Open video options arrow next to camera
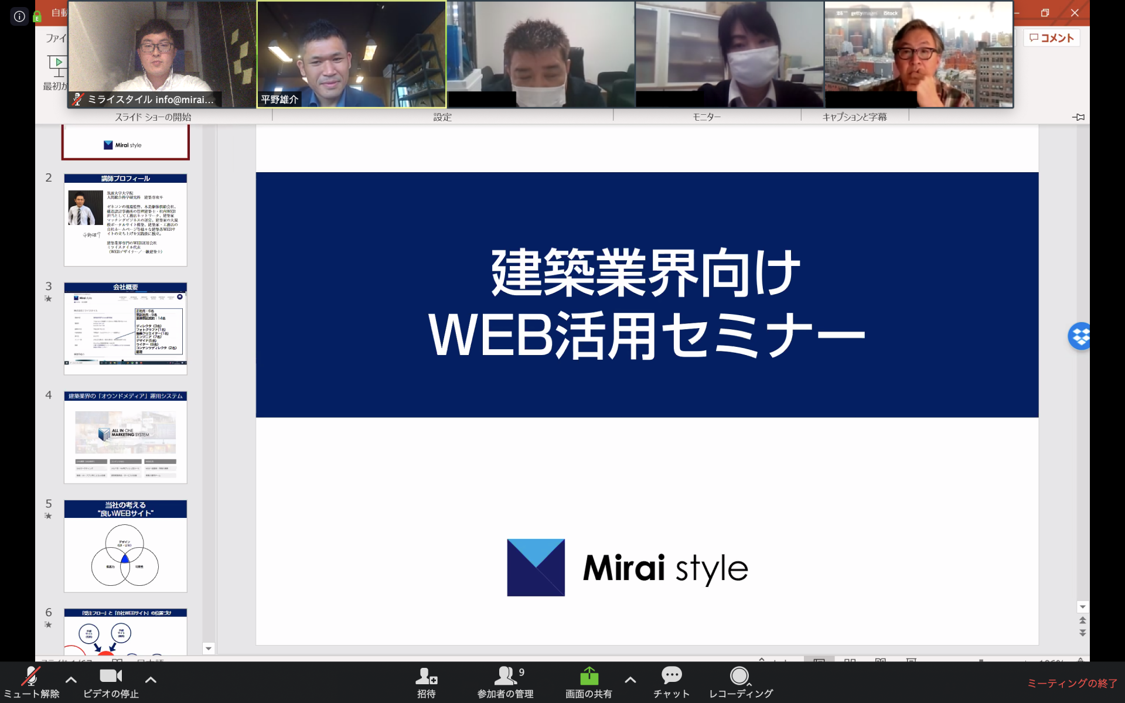 pos(151,680)
